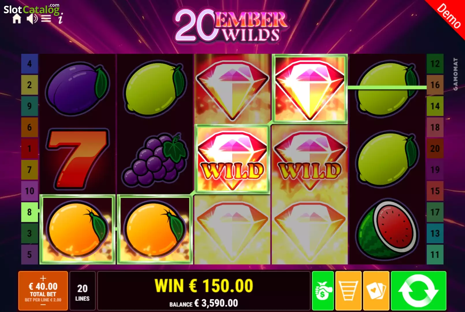Click the red seven symbol
The height and width of the screenshot is (312, 465).
(78, 159)
